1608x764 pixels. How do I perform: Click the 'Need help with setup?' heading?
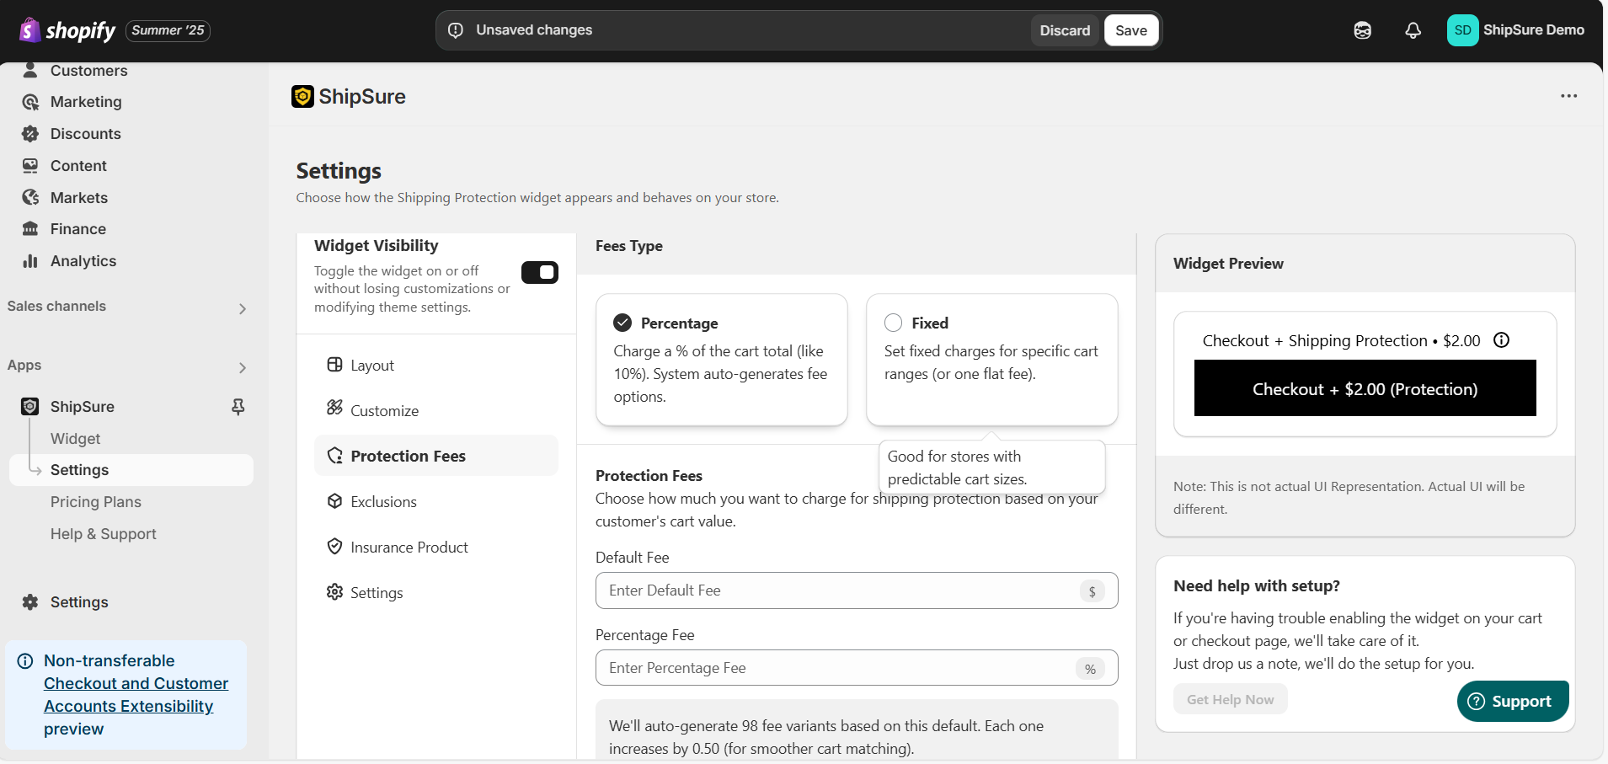coord(1256,586)
